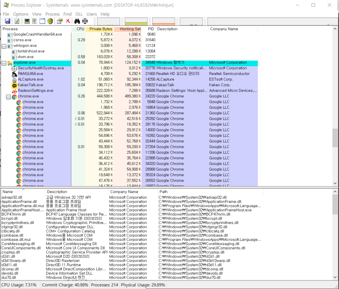This screenshot has height=289, width=339.
Task: Collapse the chrome.exe process group
Action: point(8,97)
